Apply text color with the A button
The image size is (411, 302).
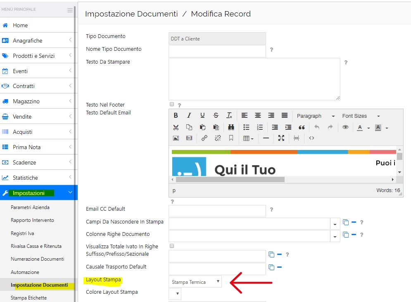coord(360,128)
